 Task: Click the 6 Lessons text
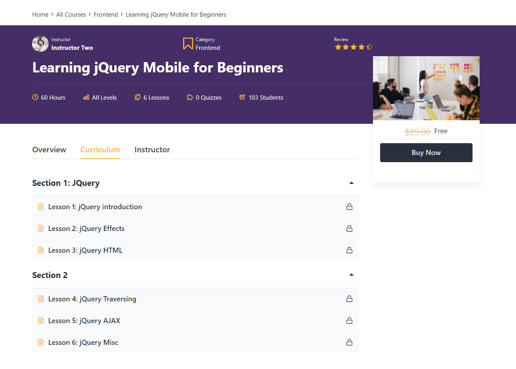pyautogui.click(x=156, y=98)
